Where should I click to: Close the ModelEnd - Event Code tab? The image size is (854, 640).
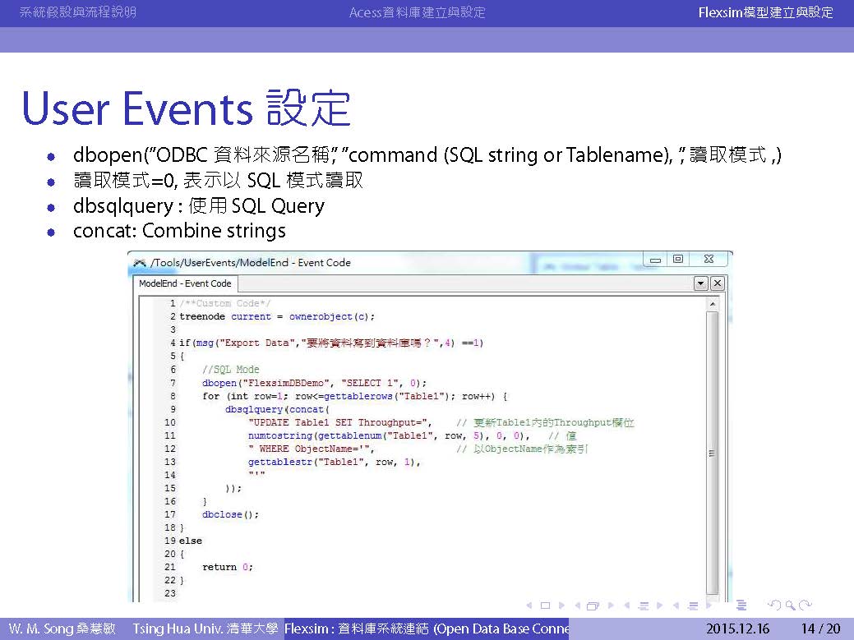[x=717, y=283]
